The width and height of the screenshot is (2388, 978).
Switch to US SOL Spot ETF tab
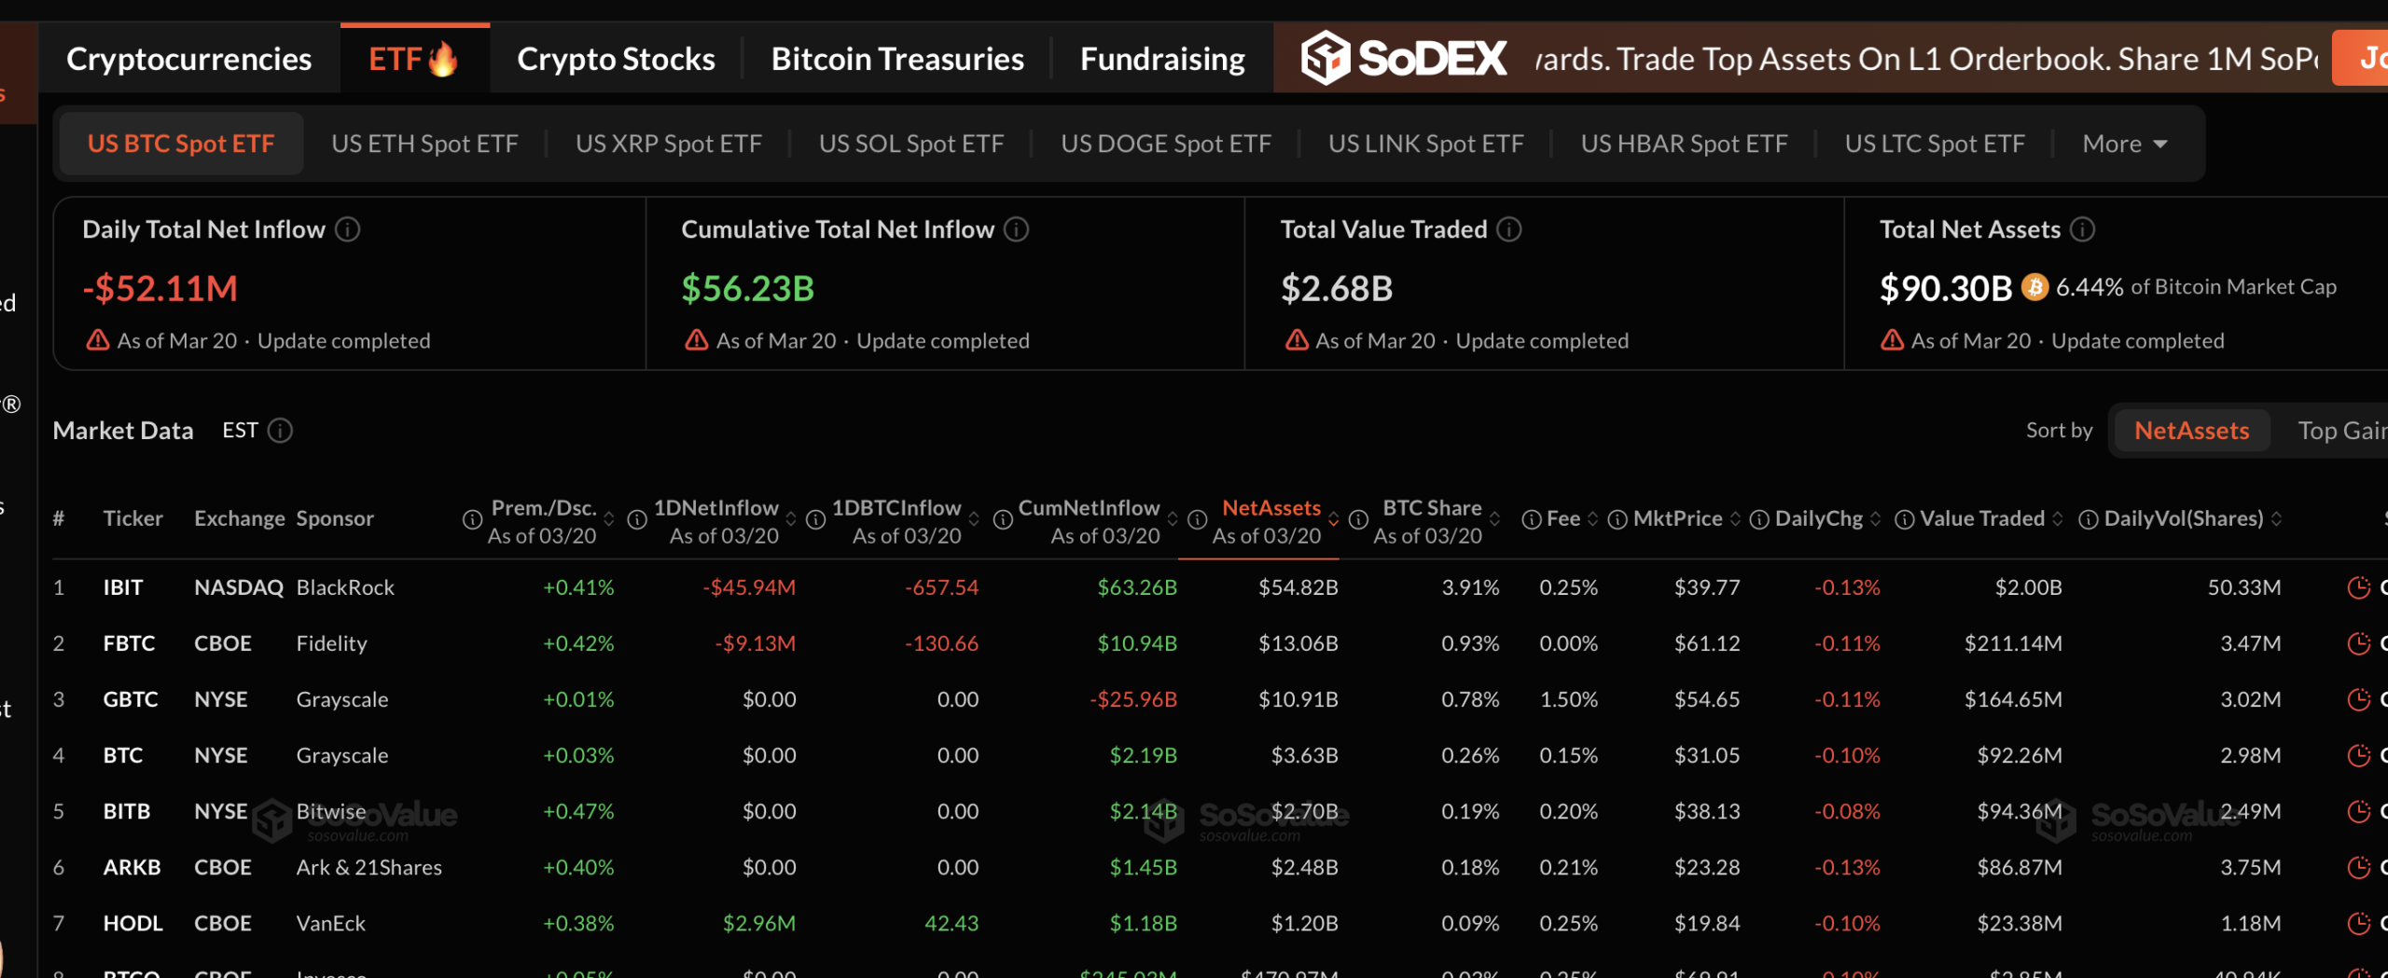tap(910, 144)
